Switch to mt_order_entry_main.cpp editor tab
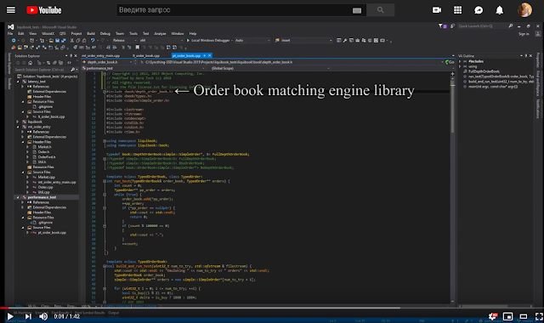544x323 pixels. [x=100, y=55]
